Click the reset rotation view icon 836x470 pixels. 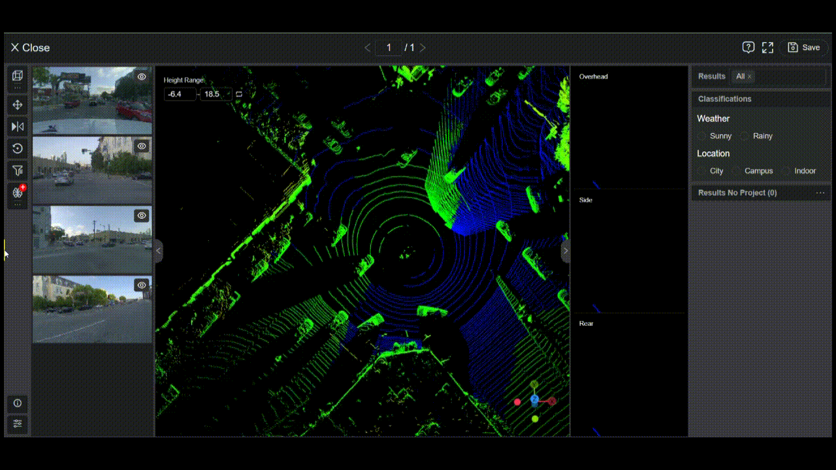coord(18,148)
